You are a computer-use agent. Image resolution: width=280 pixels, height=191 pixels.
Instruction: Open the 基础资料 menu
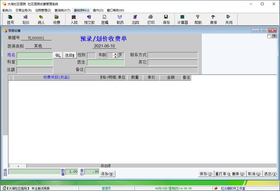[82, 10]
